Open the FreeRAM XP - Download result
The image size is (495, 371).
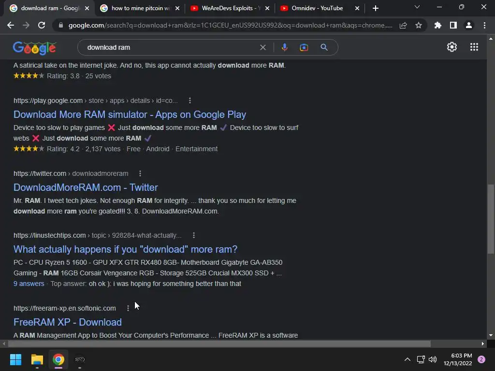click(68, 322)
